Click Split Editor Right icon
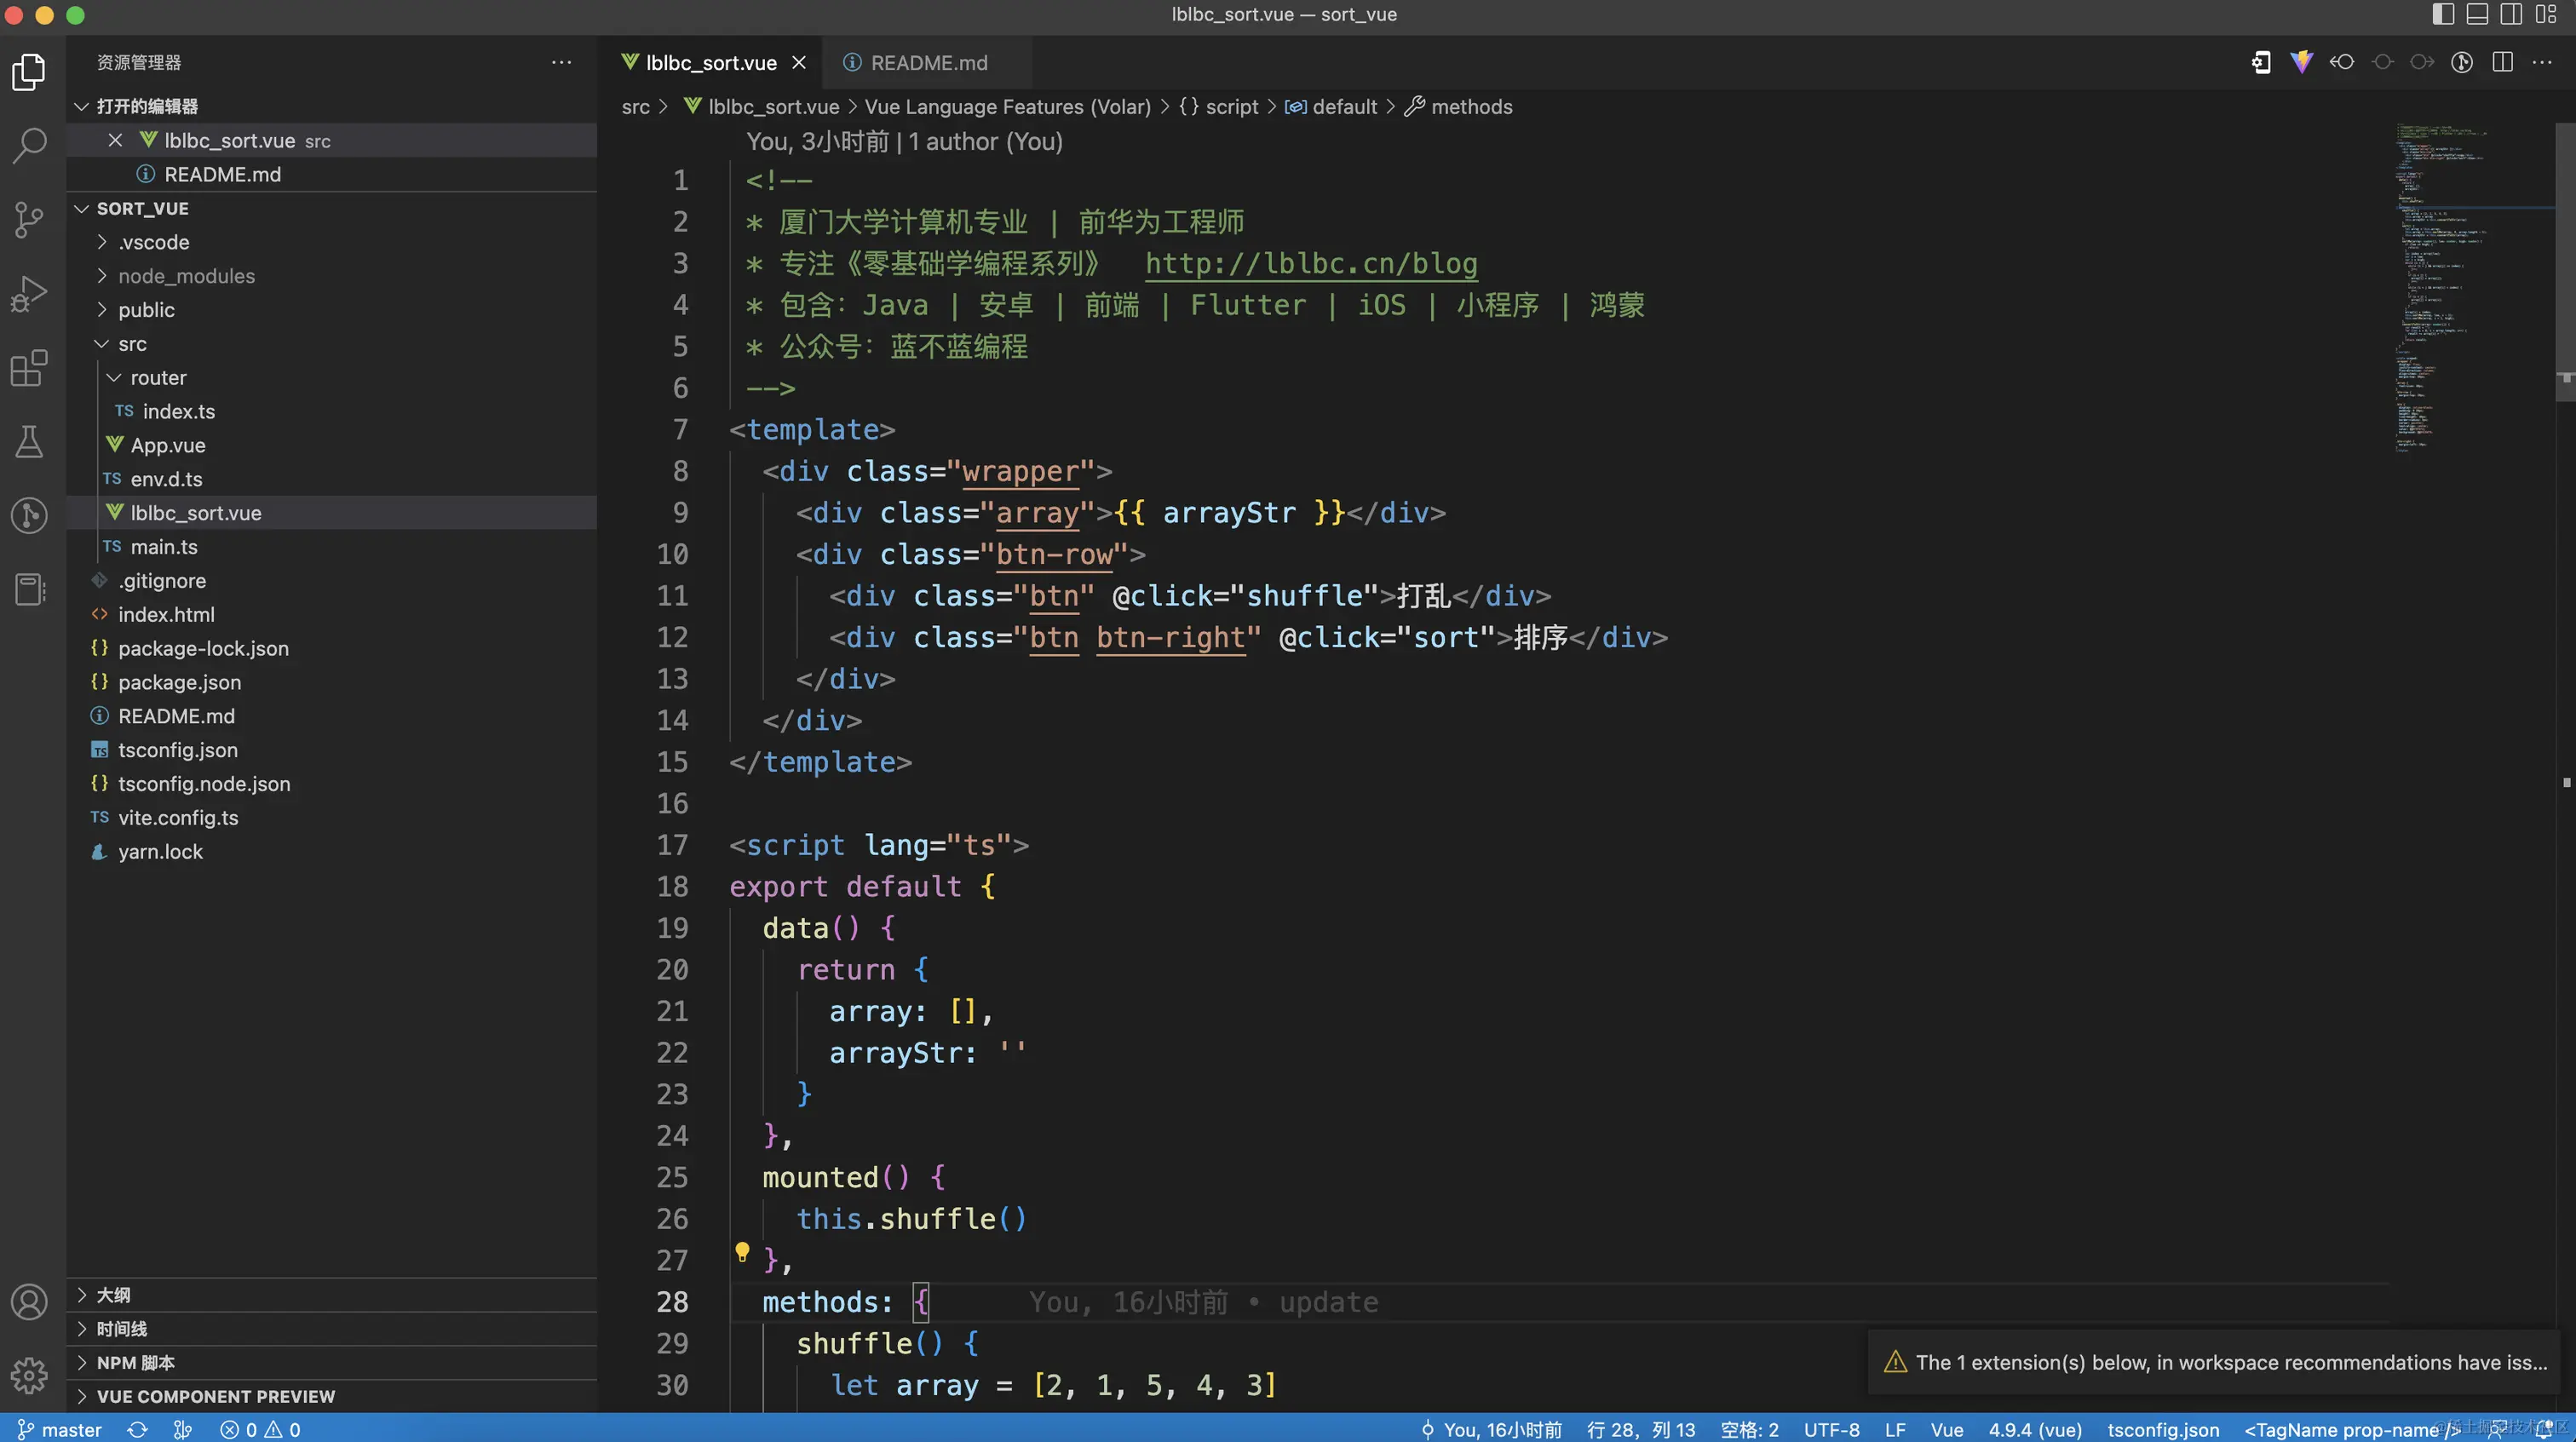This screenshot has width=2576, height=1442. pos(2502,62)
